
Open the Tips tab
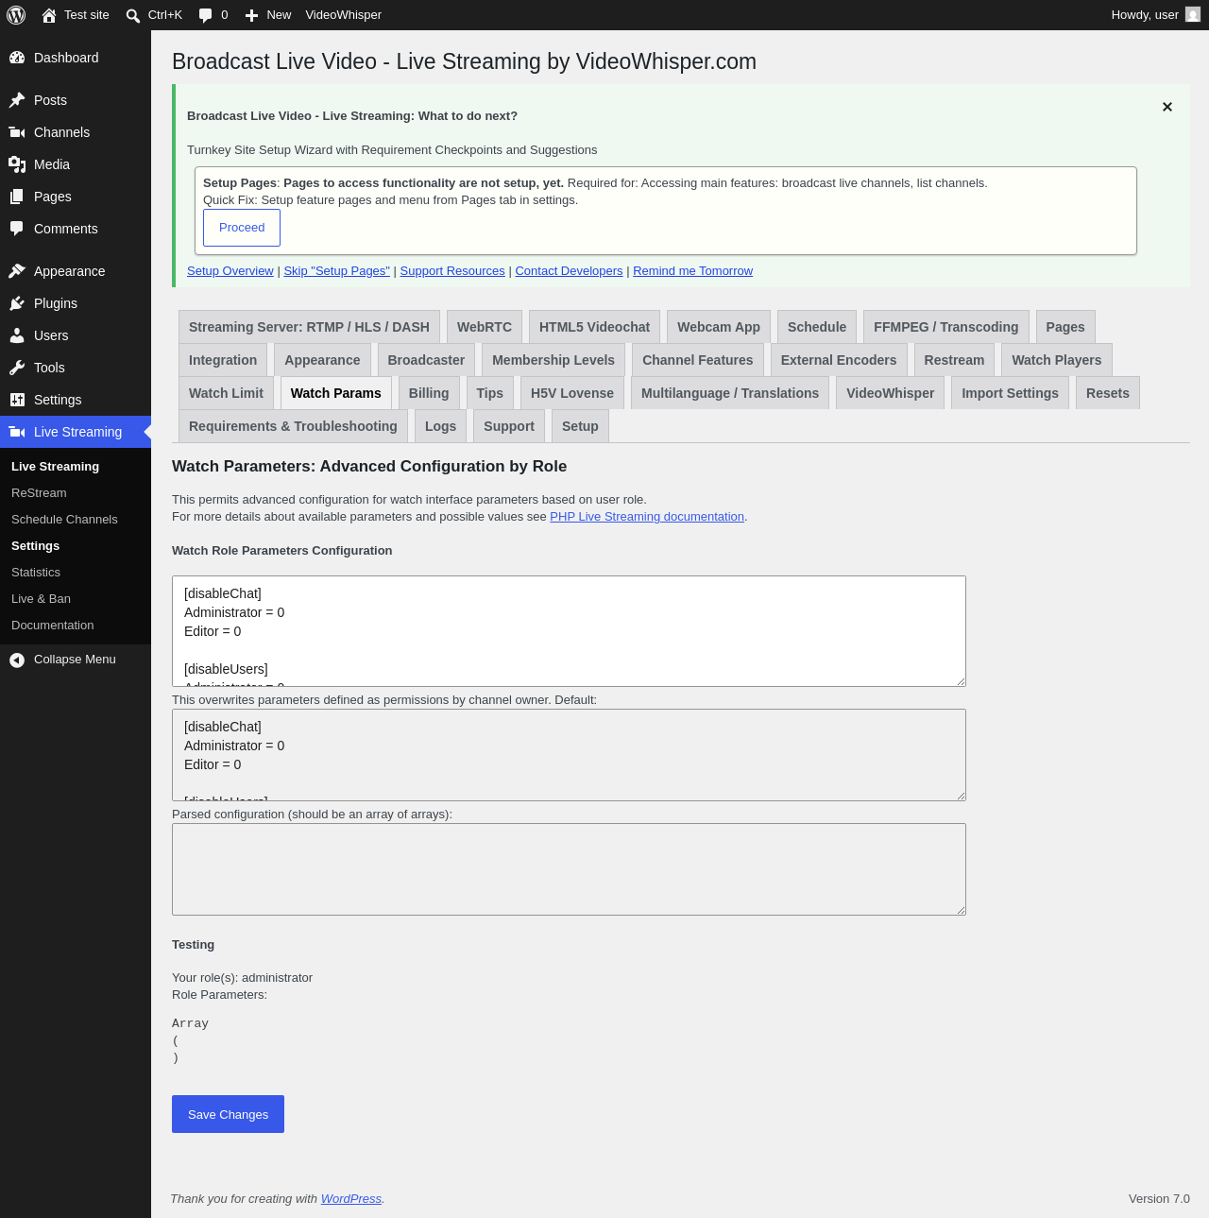tap(490, 393)
